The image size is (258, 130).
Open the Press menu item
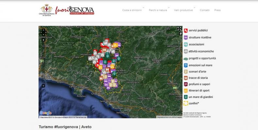pyautogui.click(x=217, y=10)
